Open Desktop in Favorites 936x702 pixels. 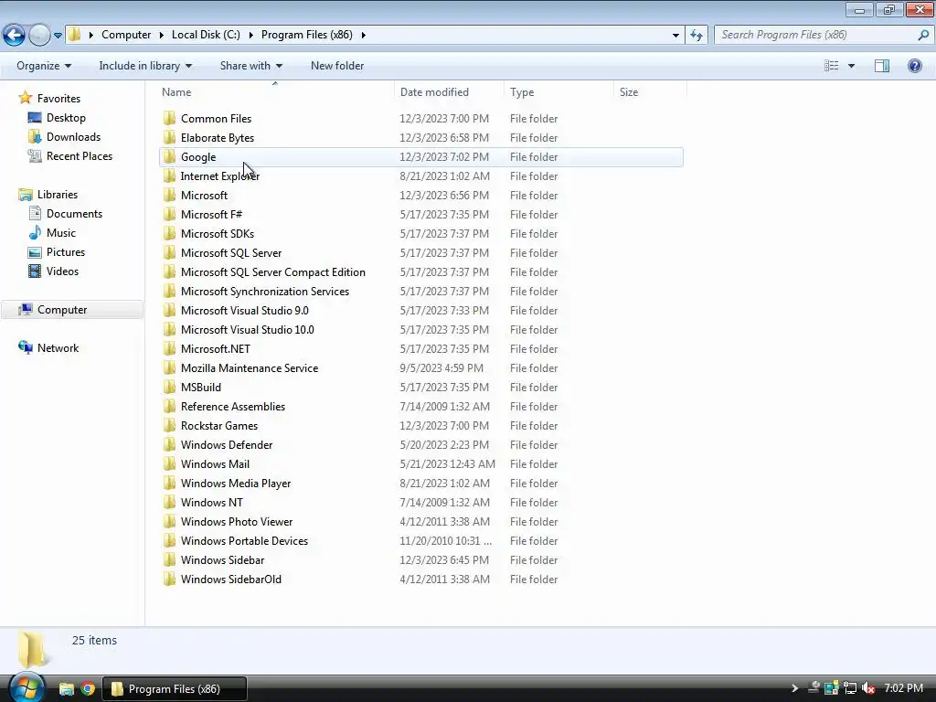coord(66,118)
